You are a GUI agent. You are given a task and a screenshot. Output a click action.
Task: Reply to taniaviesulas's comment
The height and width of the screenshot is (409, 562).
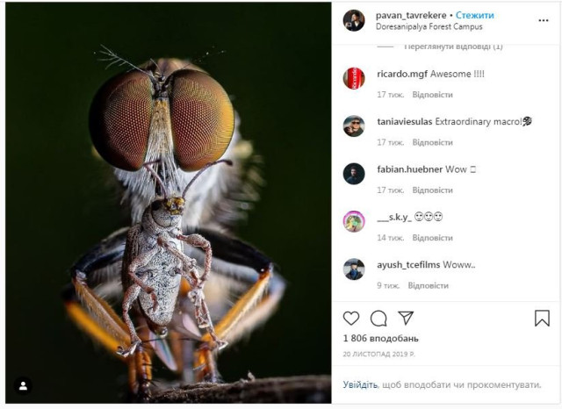[x=432, y=142]
